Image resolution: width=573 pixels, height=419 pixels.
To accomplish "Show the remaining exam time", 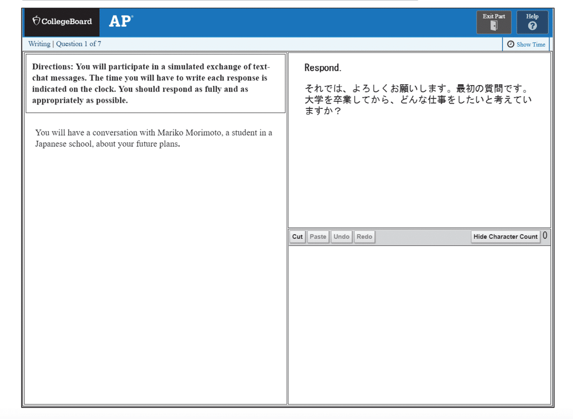I will [530, 44].
